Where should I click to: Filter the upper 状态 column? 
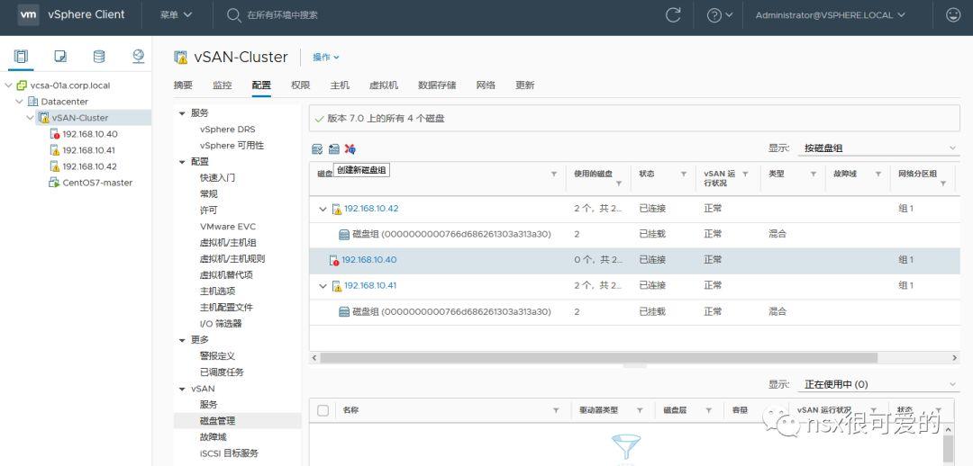pyautogui.click(x=683, y=175)
